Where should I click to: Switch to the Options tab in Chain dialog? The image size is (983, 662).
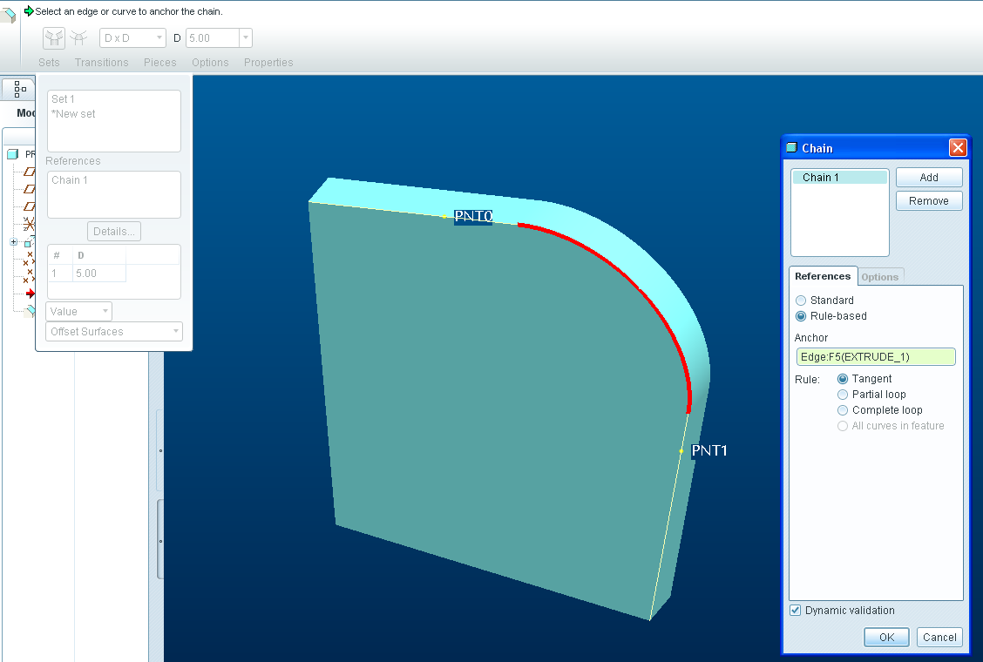(879, 276)
